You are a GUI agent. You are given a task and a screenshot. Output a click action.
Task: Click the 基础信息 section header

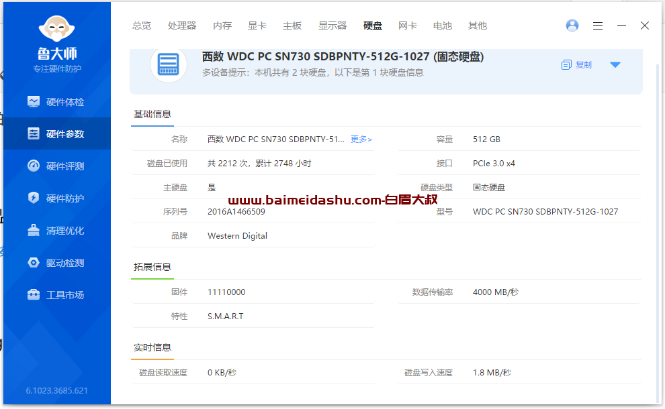152,114
